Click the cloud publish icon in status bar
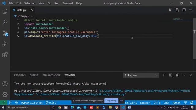Image resolution: width=196 pixels, height=110 pixels. (17, 103)
